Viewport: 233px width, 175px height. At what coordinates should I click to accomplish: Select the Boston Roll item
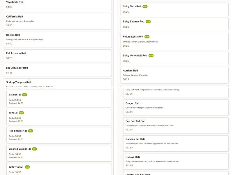point(58,39)
